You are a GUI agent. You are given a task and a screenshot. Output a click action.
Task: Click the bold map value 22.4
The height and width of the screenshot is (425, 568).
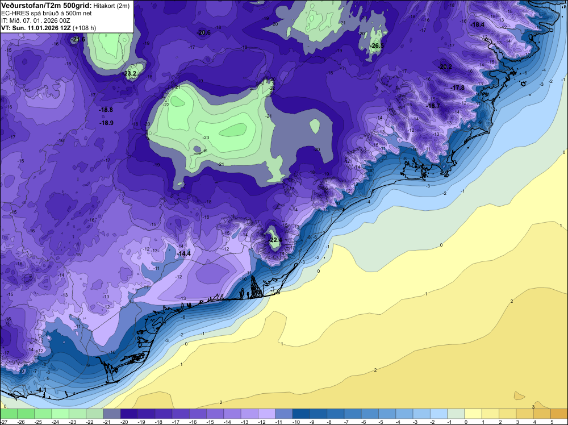coord(275,240)
